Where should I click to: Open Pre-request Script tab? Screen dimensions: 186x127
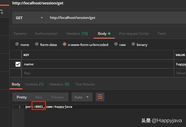(x=134, y=34)
